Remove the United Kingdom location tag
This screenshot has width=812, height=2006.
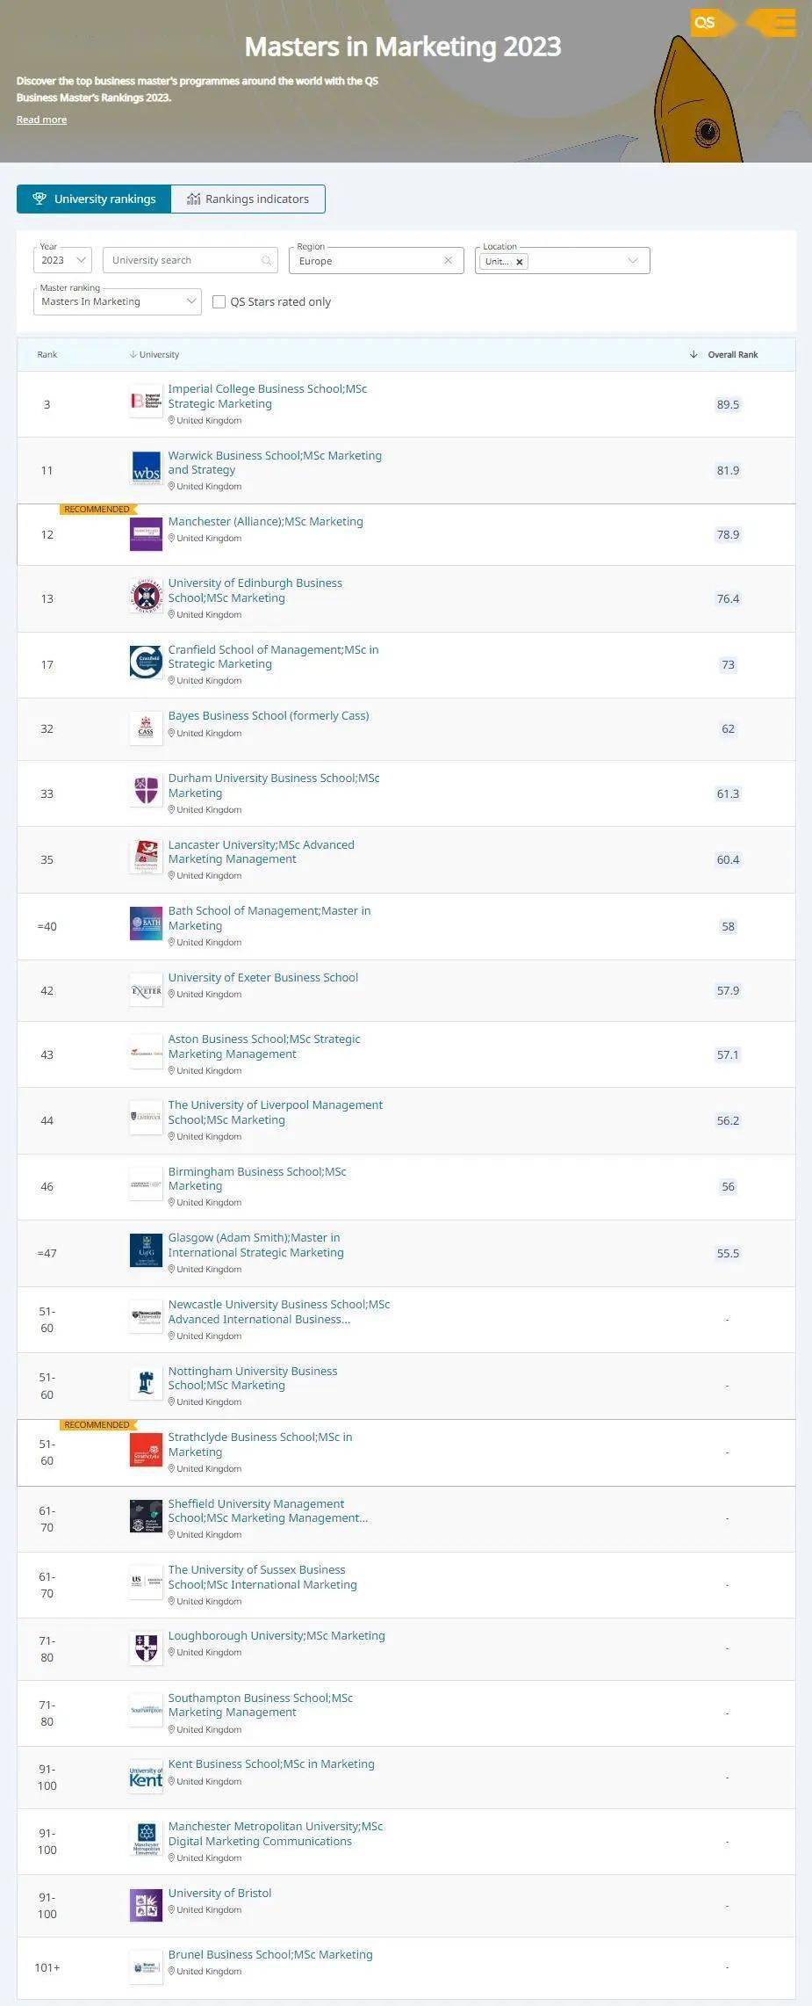[x=520, y=262]
